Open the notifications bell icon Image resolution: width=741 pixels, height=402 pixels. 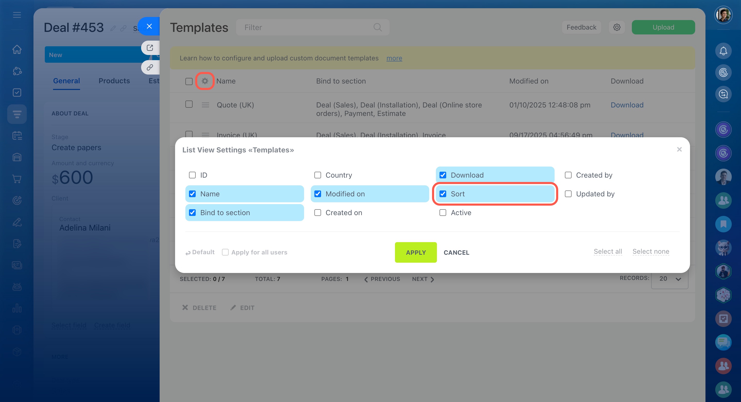click(723, 51)
